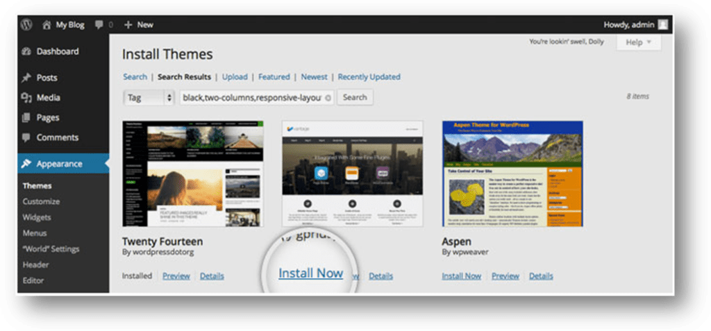
Task: Open the comments bubble icon in top bar
Action: pyautogui.click(x=99, y=25)
